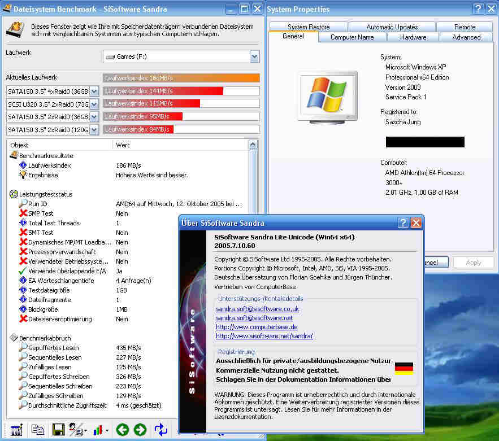Switch to the Hardware tab
This screenshot has height=441, width=499.
[x=413, y=37]
